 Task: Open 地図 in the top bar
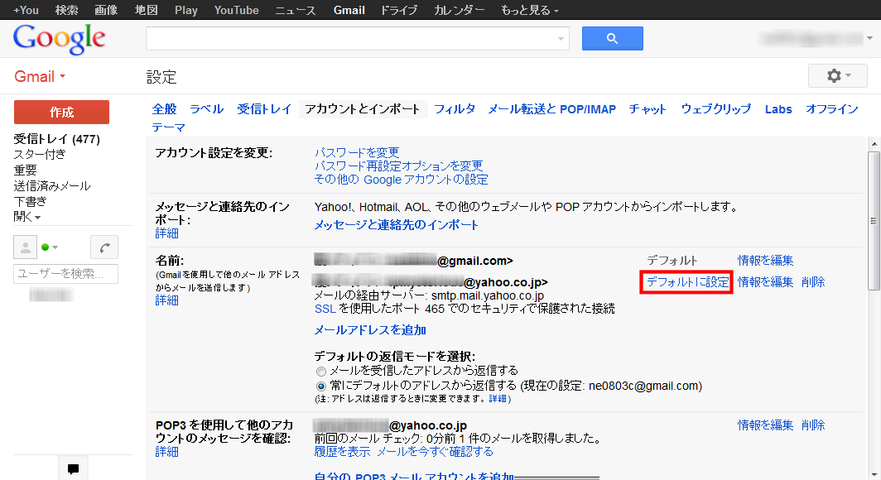[x=146, y=10]
